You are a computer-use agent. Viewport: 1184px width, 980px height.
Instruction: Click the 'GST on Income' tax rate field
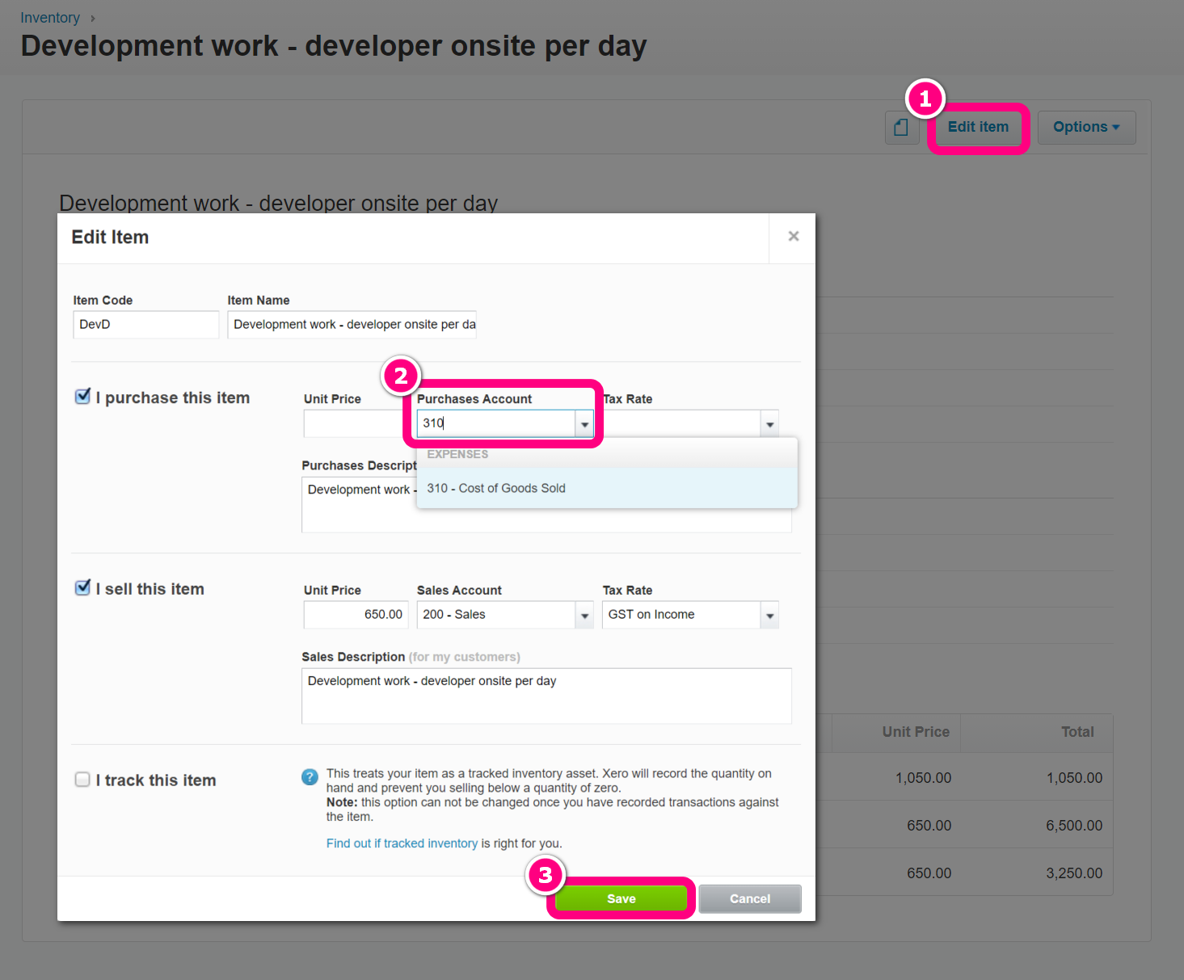pyautogui.click(x=681, y=615)
